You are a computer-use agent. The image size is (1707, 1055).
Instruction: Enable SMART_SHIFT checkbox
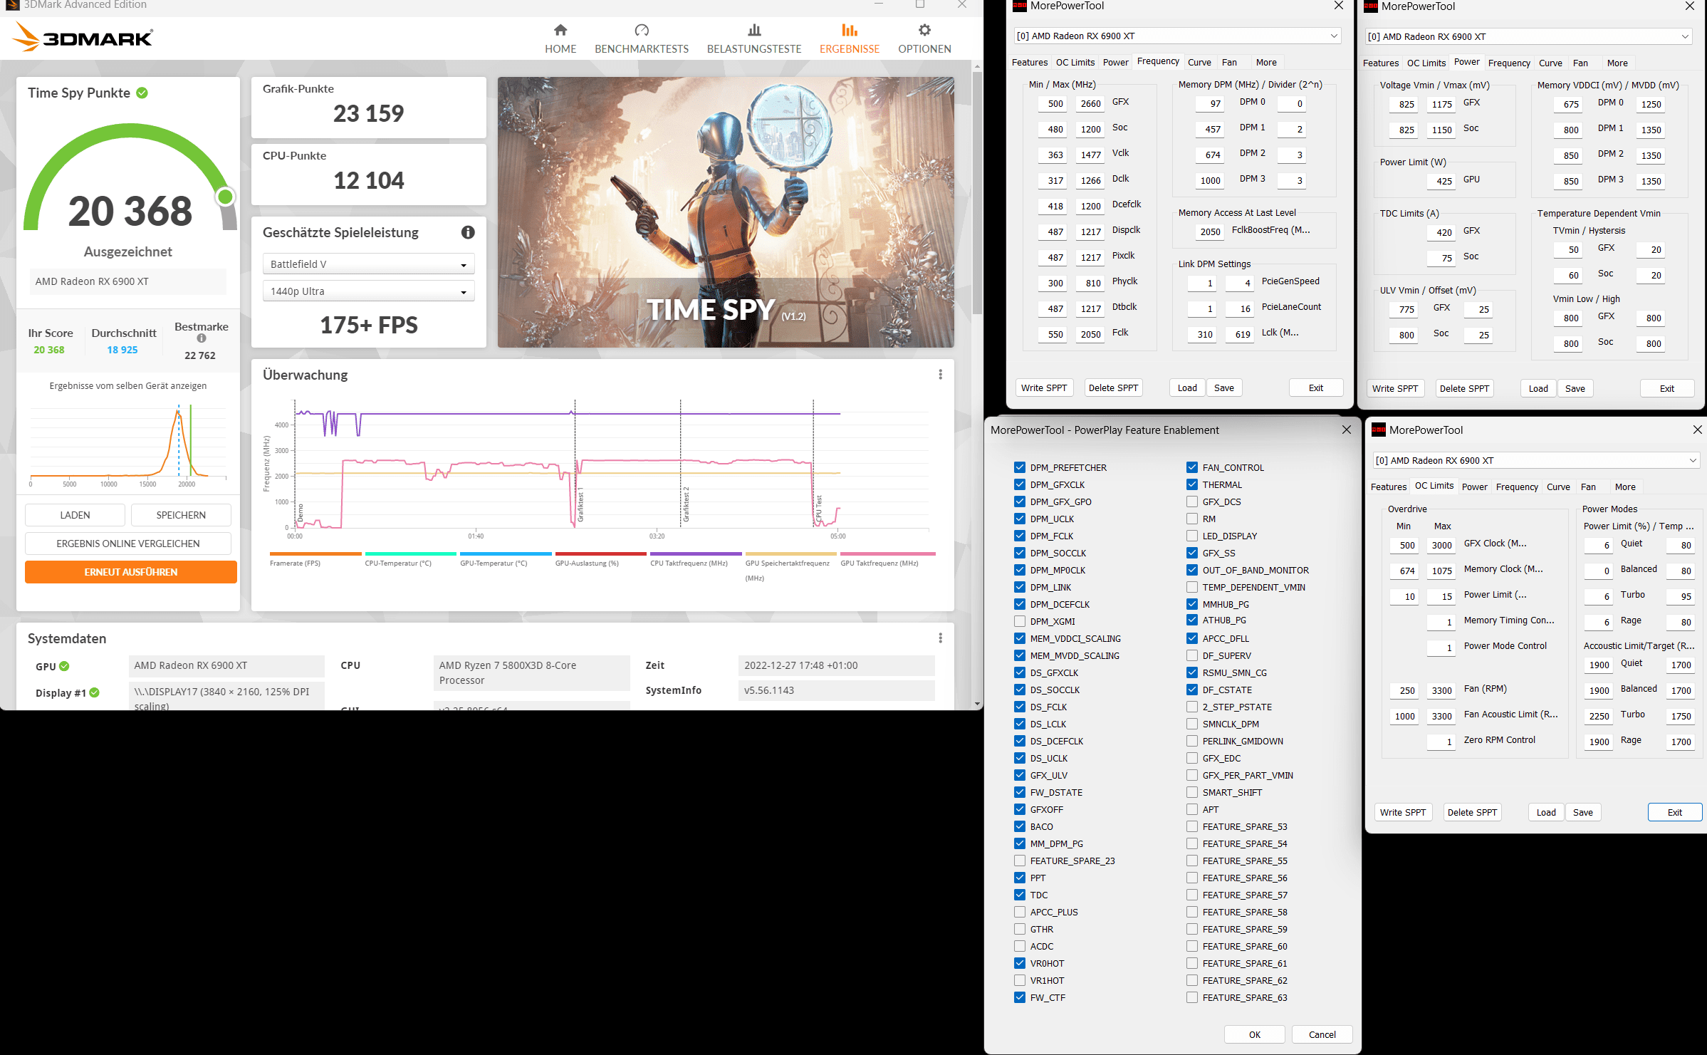1192,792
